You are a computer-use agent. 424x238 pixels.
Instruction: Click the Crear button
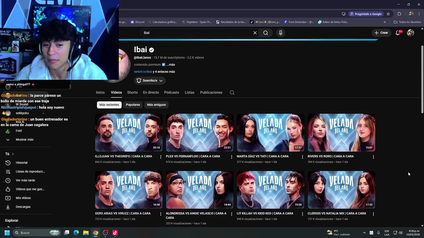tap(381, 33)
